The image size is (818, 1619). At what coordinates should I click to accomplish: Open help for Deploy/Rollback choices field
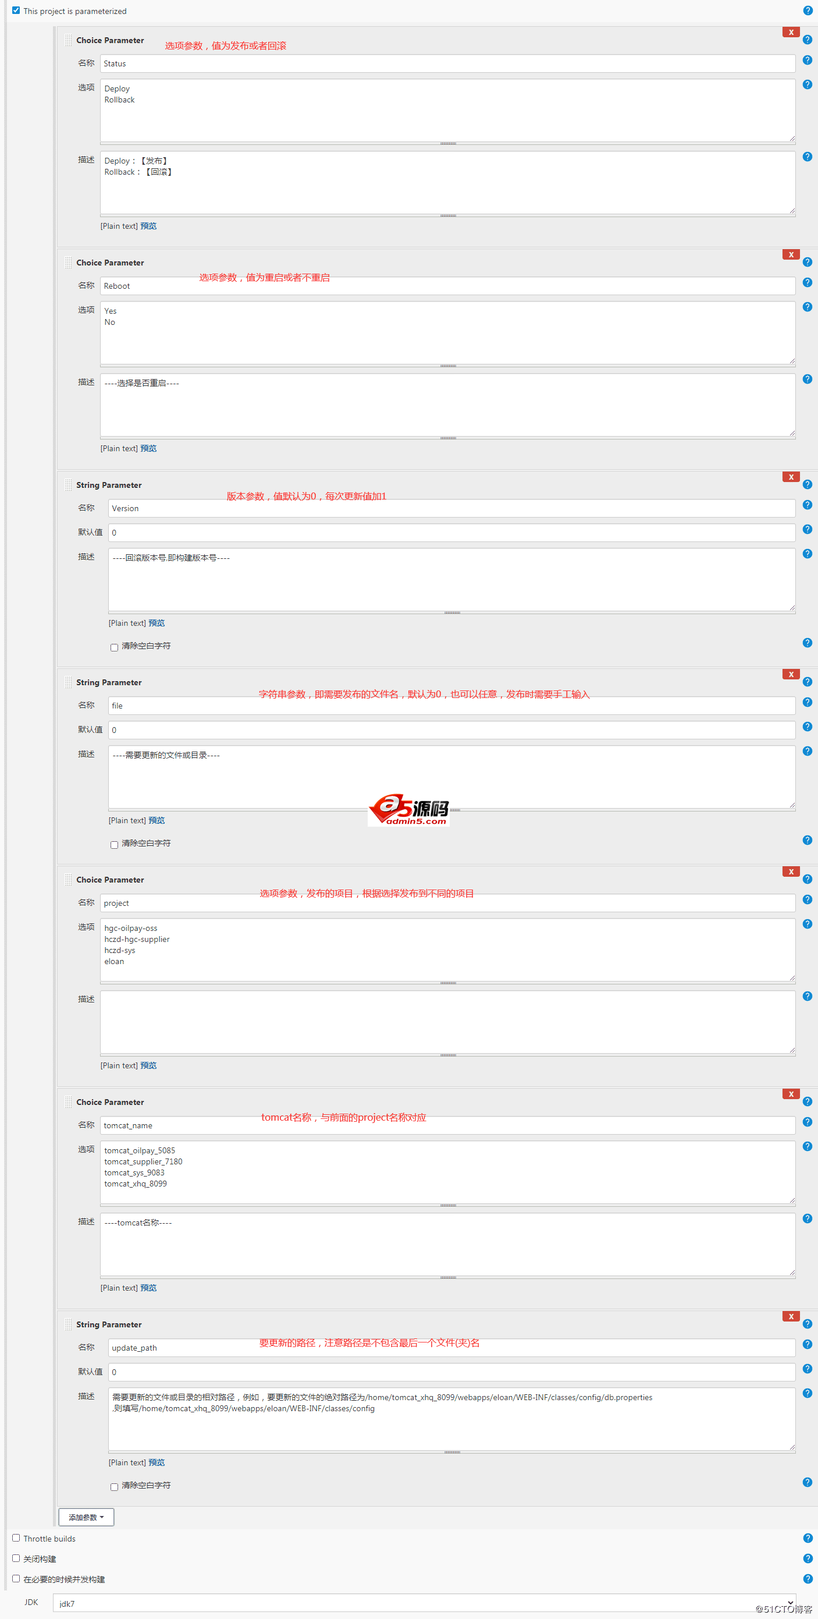pos(808,85)
